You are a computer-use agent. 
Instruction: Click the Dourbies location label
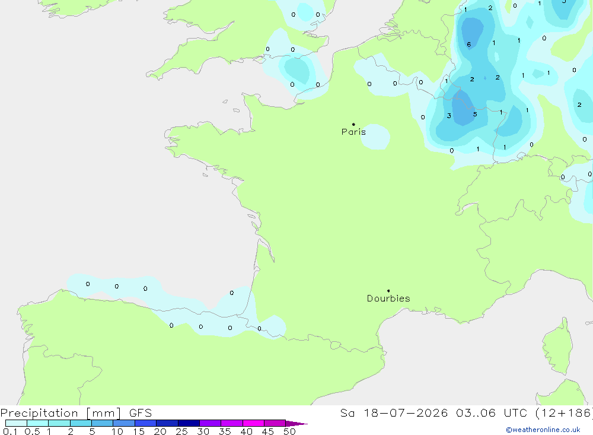tap(388, 299)
